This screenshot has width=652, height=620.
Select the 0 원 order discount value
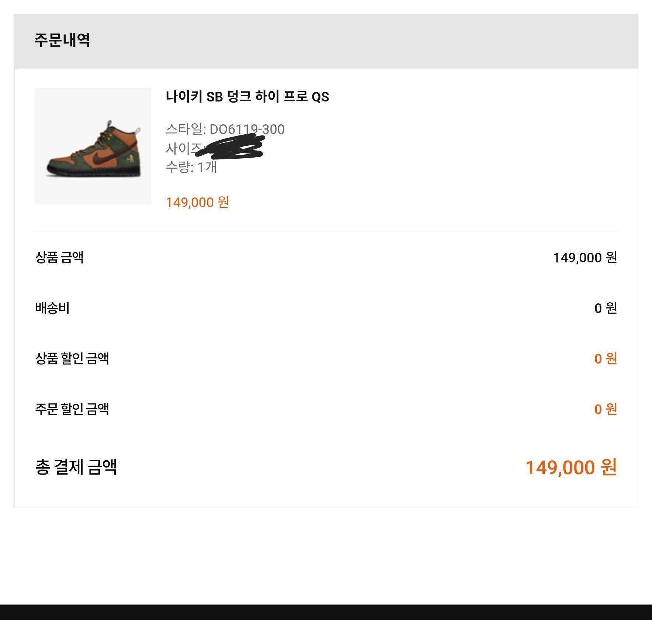coord(605,409)
